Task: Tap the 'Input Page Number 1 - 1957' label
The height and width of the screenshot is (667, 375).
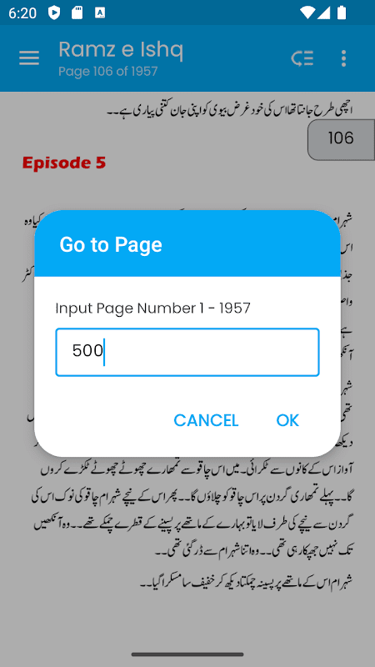Action: pos(153,308)
